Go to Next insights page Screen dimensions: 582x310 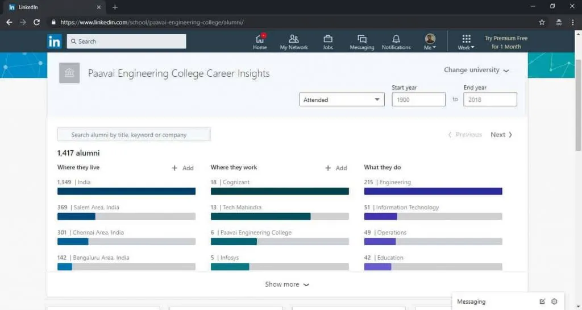pyautogui.click(x=501, y=135)
